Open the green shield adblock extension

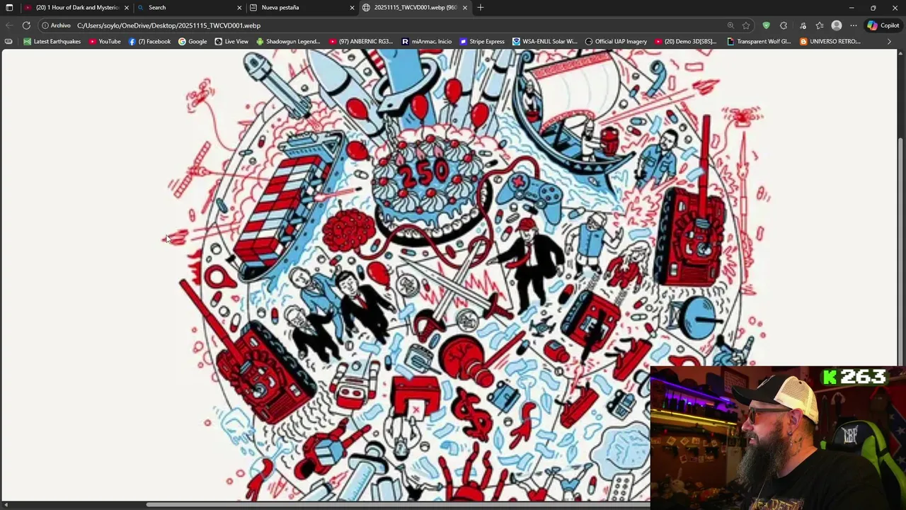coord(766,25)
